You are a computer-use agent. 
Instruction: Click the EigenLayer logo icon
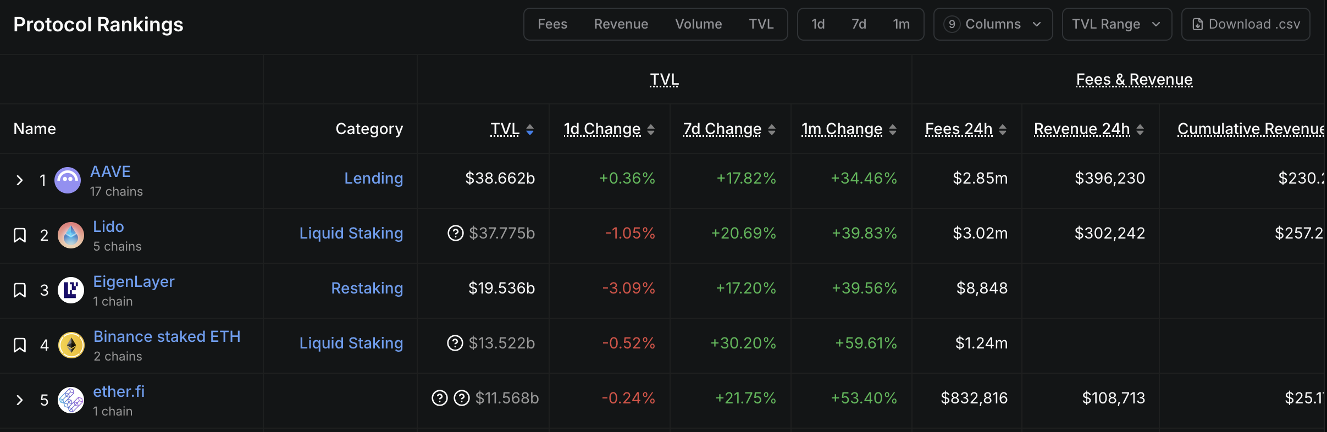[71, 290]
